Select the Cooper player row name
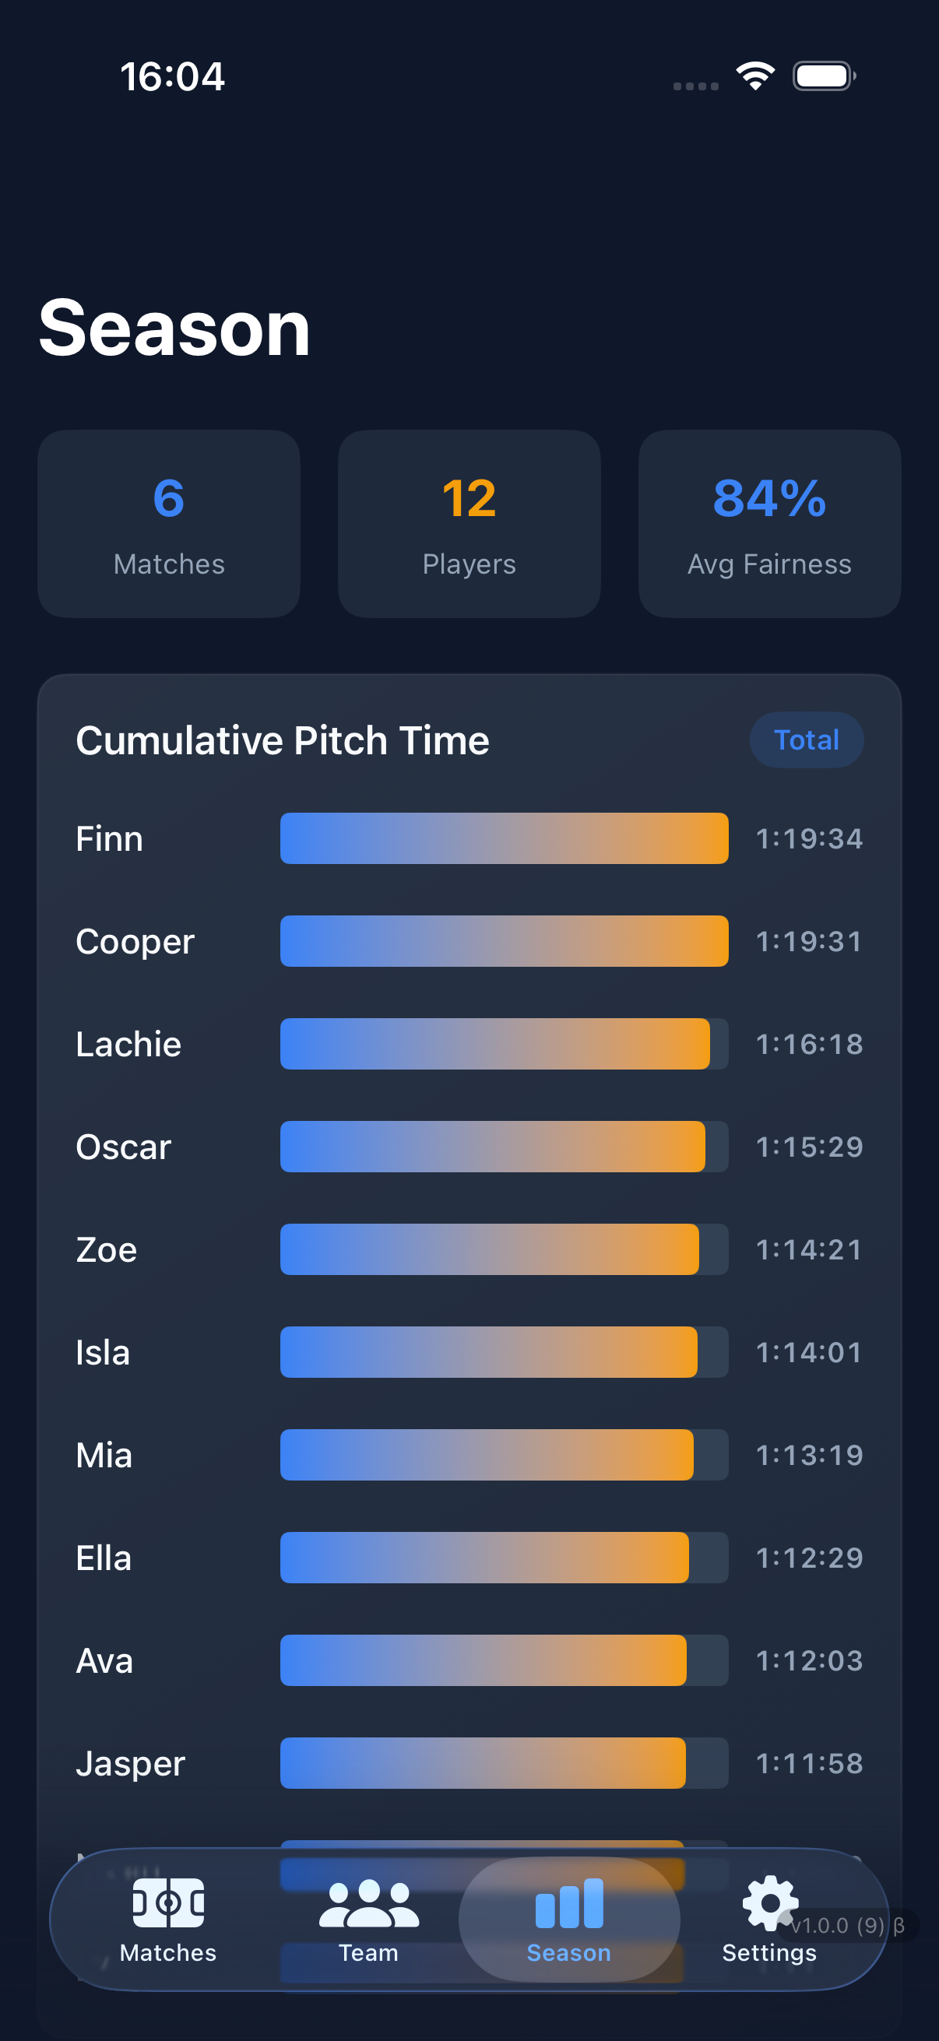Screen dimensions: 939x2041 click(x=135, y=941)
